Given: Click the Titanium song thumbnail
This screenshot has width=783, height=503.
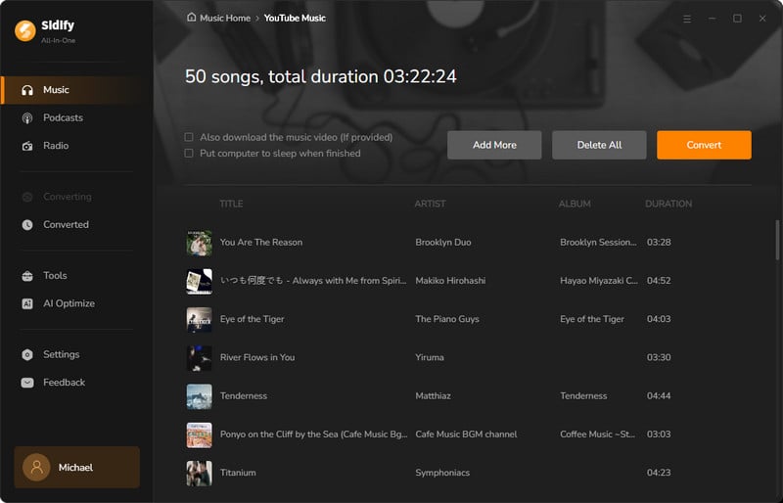Looking at the screenshot, I should pyautogui.click(x=200, y=474).
